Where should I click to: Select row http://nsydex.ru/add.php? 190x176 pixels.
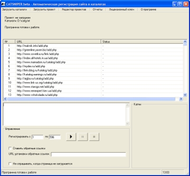tap(93, 66)
